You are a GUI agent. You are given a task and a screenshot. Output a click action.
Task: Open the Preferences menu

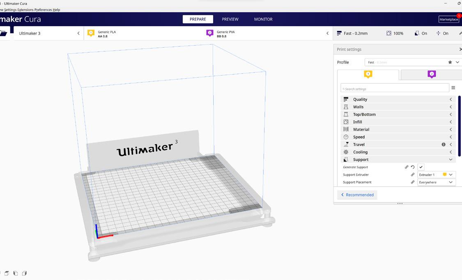point(43,10)
